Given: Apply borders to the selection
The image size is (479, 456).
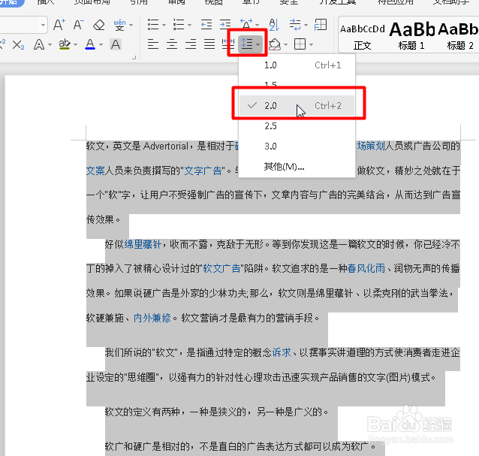Looking at the screenshot, I should point(300,44).
